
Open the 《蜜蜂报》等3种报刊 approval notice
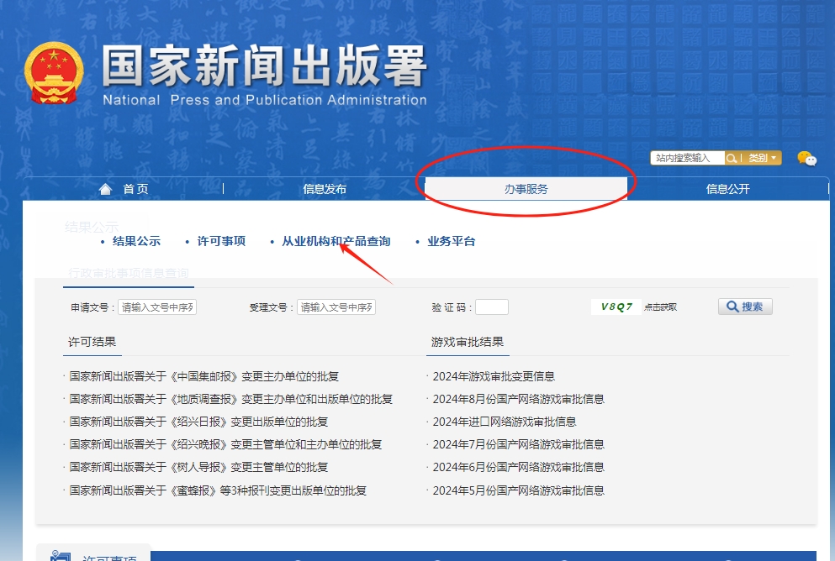tap(218, 490)
